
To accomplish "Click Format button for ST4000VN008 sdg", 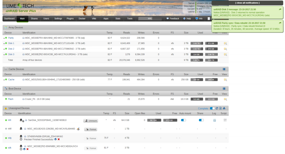I will tap(91, 138).
